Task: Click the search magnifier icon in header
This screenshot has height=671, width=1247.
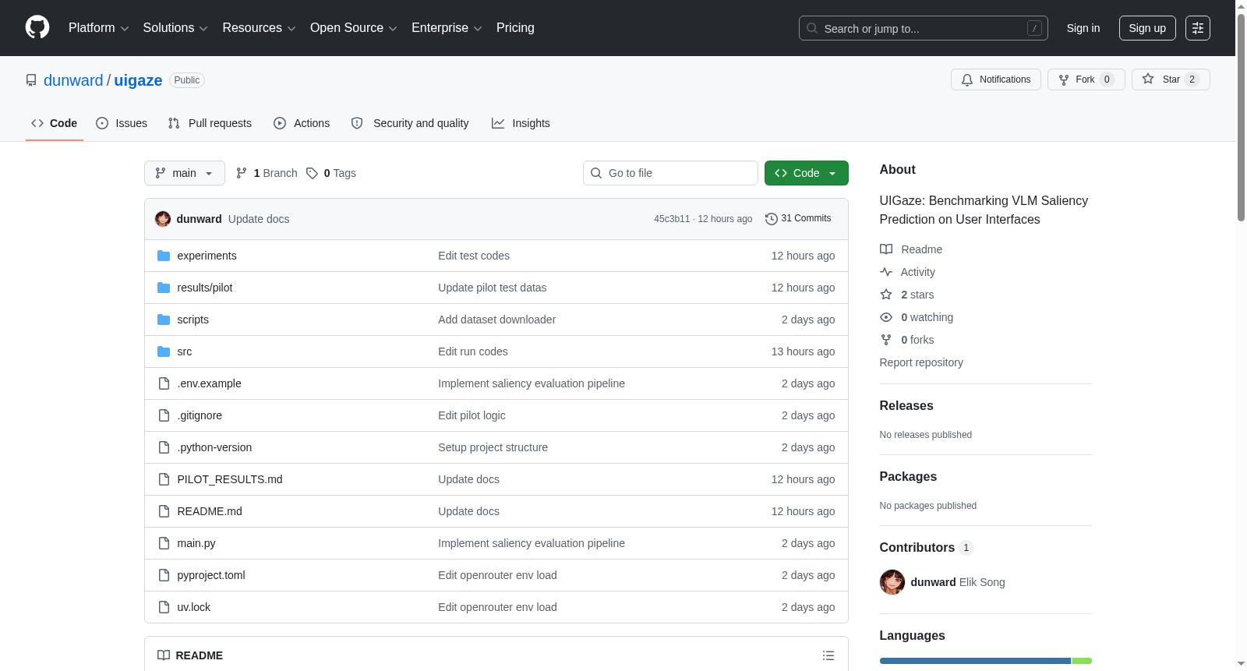Action: (812, 28)
